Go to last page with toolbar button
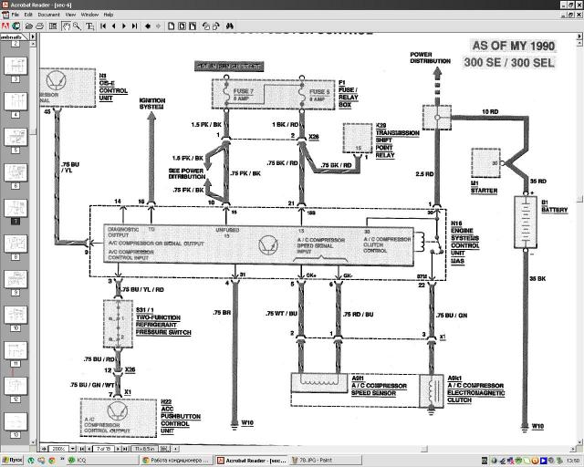The height and width of the screenshot is (467, 584). pyautogui.click(x=134, y=26)
